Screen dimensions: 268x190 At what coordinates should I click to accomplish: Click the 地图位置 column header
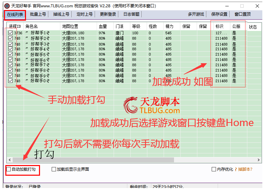point(78,26)
